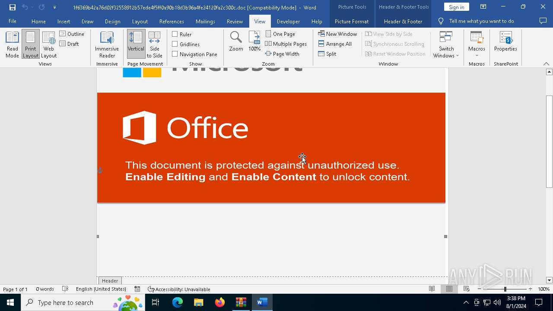Switch to Draft view

[69, 44]
